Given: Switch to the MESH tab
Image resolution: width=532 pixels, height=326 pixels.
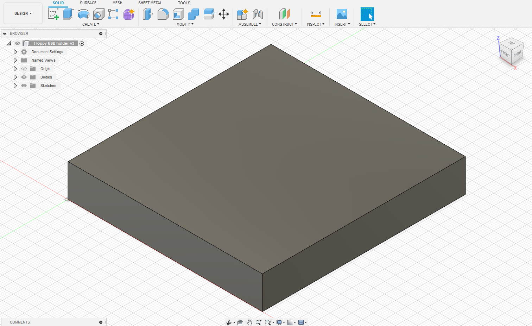Looking at the screenshot, I should click(x=118, y=3).
